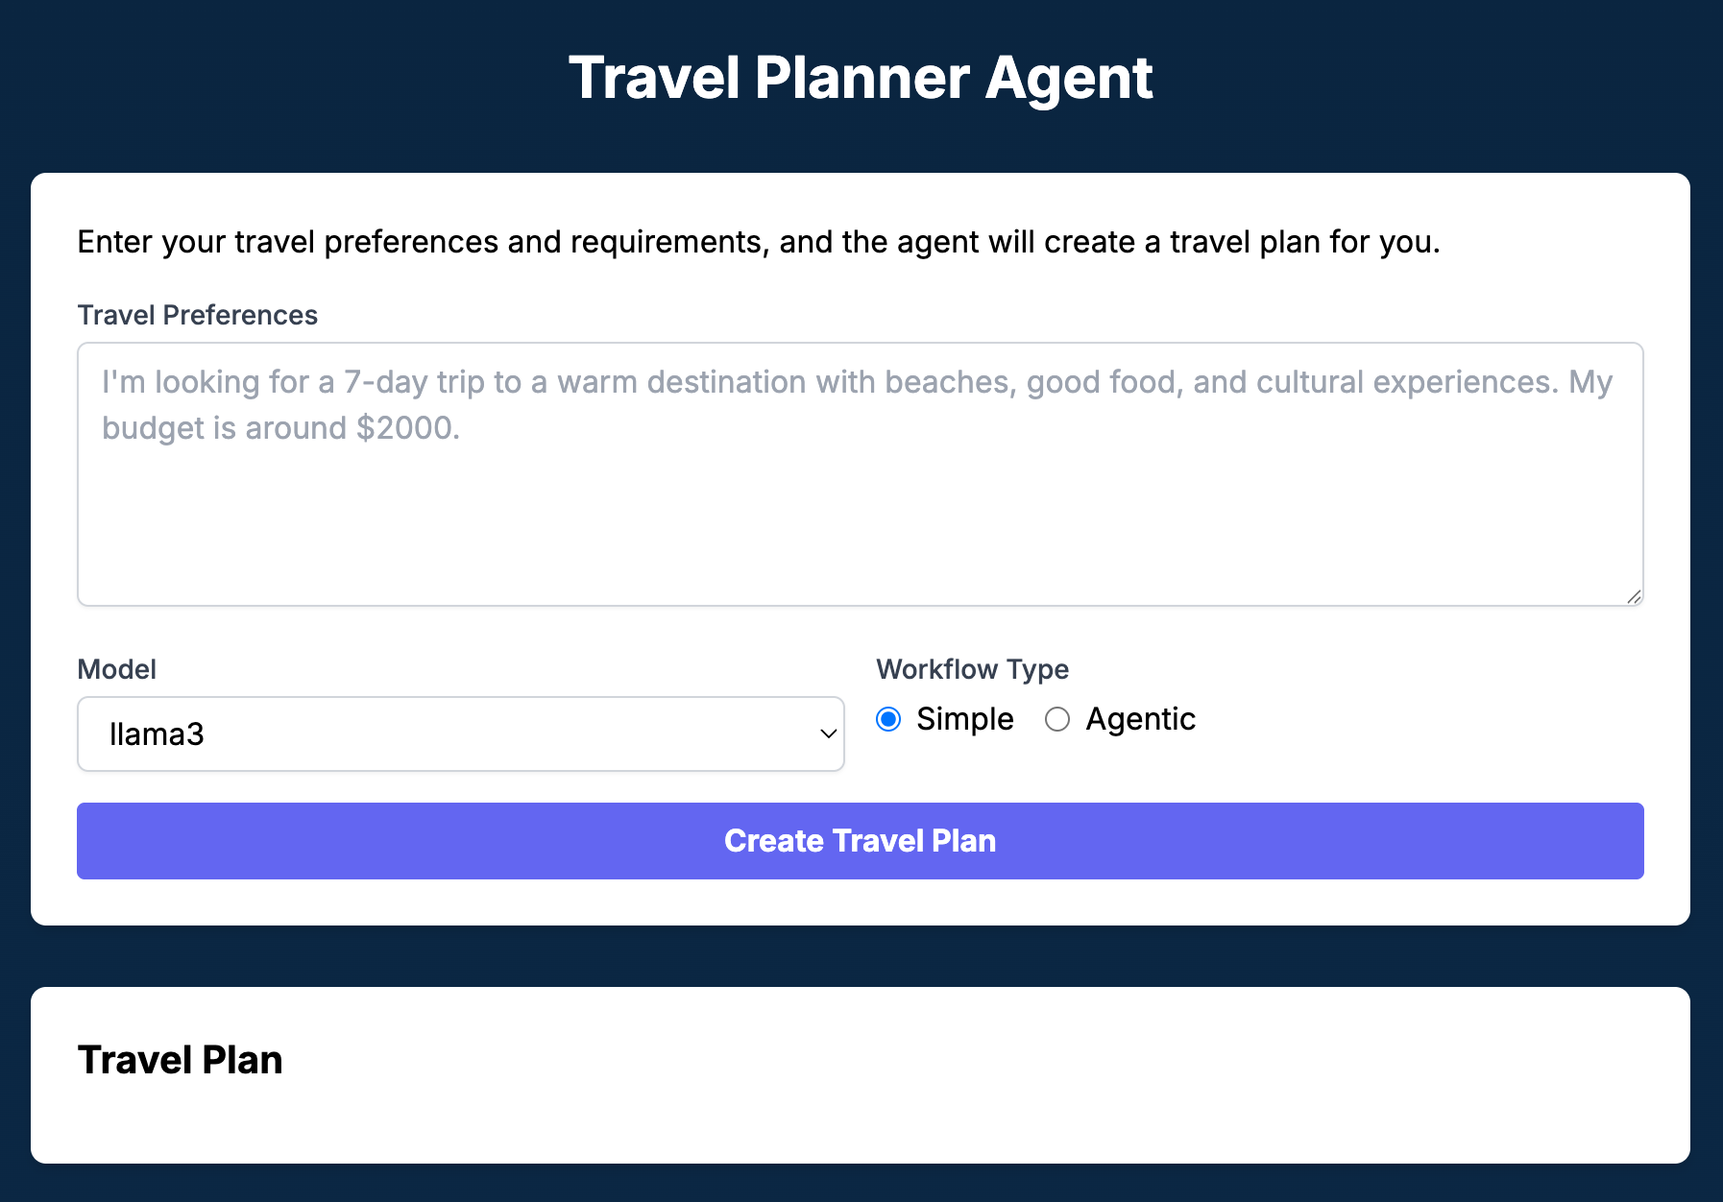Submit preferences via Create Travel Plan
Viewport: 1723px width, 1202px height.
point(861,840)
